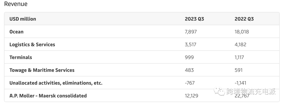Select Logistics 2023 Q3 value 3,517
Screen dimensions: 285x104
(x=191, y=45)
